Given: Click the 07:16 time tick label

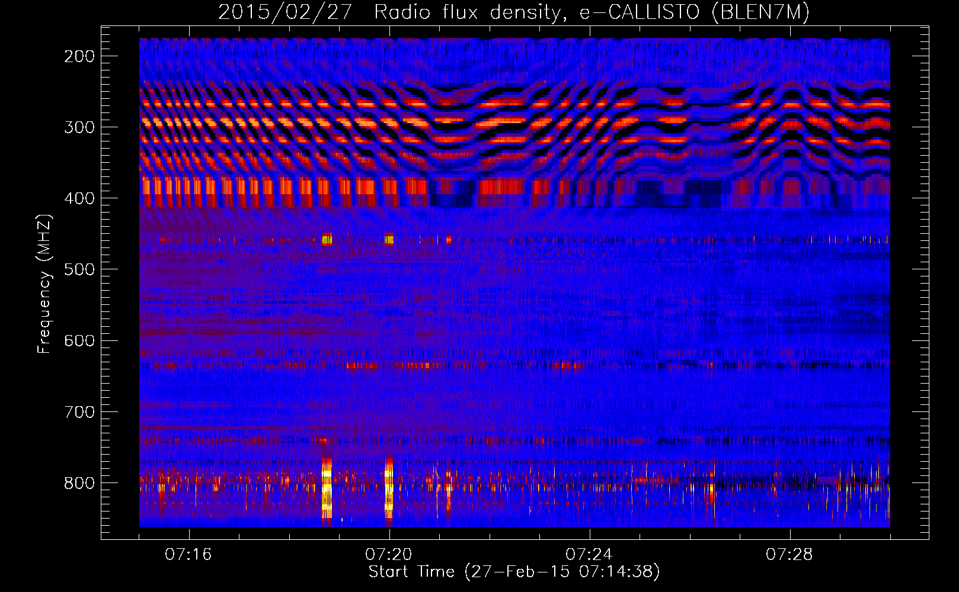Looking at the screenshot, I should [x=188, y=555].
